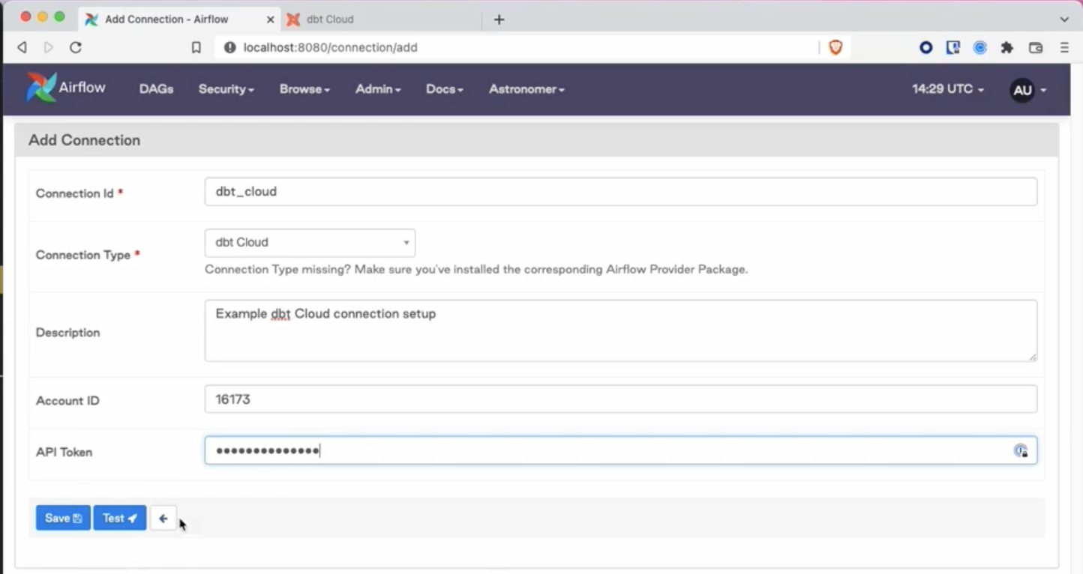This screenshot has height=574, width=1083.
Task: Open the AU user account menu
Action: (x=1027, y=90)
